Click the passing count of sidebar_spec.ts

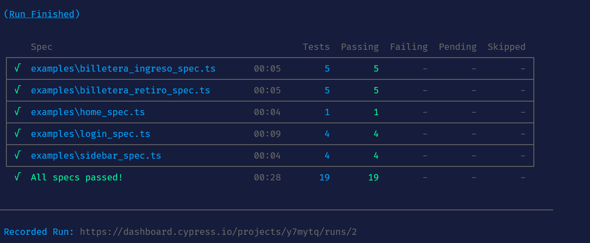(376, 156)
